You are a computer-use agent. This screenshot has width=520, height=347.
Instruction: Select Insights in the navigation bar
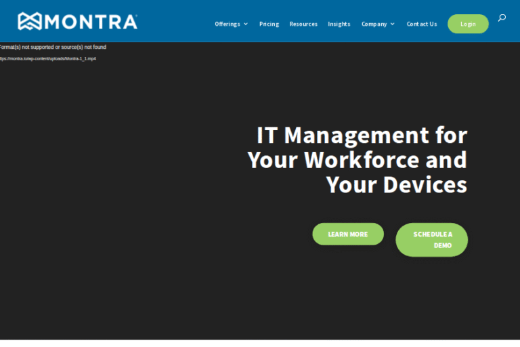tap(339, 24)
